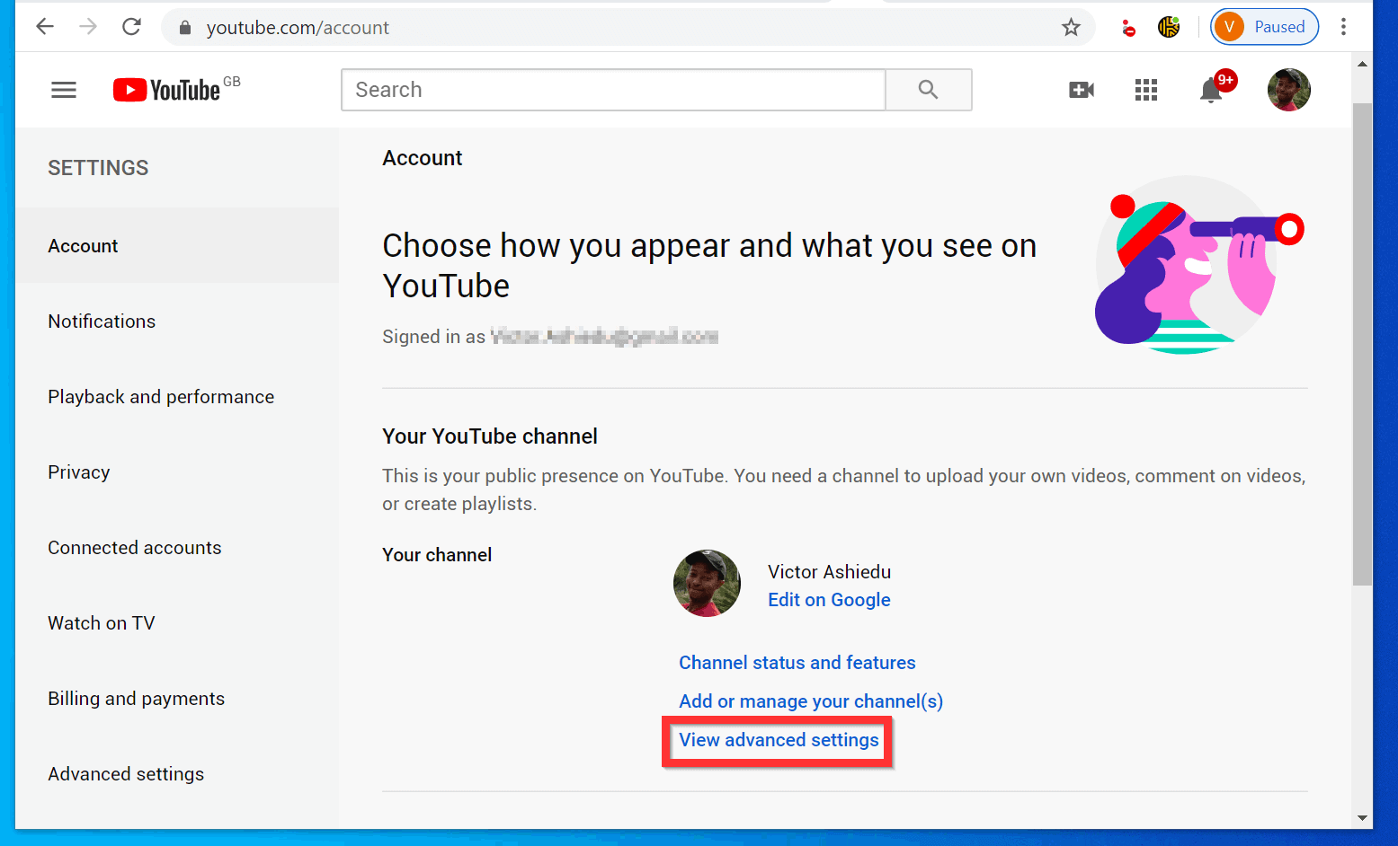Screen dimensions: 1398x846
Task: Open the Google apps grid icon
Action: pos(1145,90)
